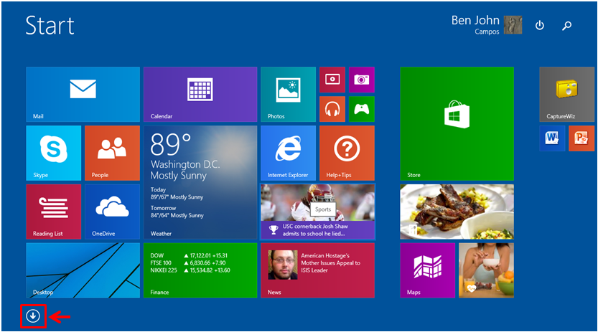Launch CaptureWiz tile
This screenshot has width=598, height=332.
coord(566,94)
